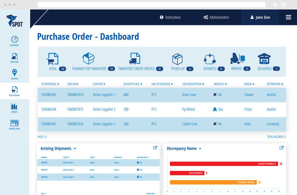Viewport: 297px width, 195px height.
Task: Sort table by PO Reference column
Action: point(50,84)
